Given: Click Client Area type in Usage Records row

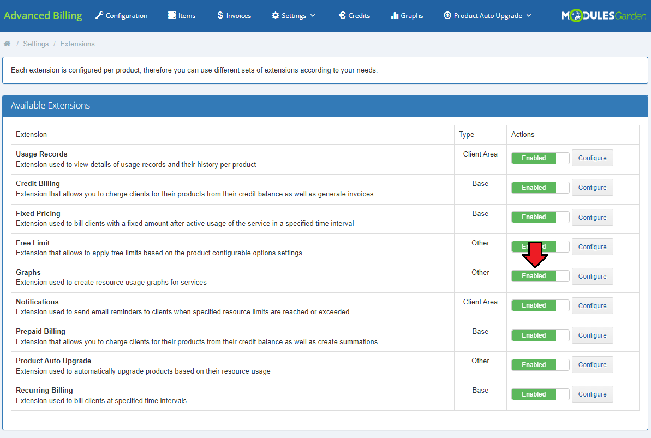Looking at the screenshot, I should coord(480,154).
